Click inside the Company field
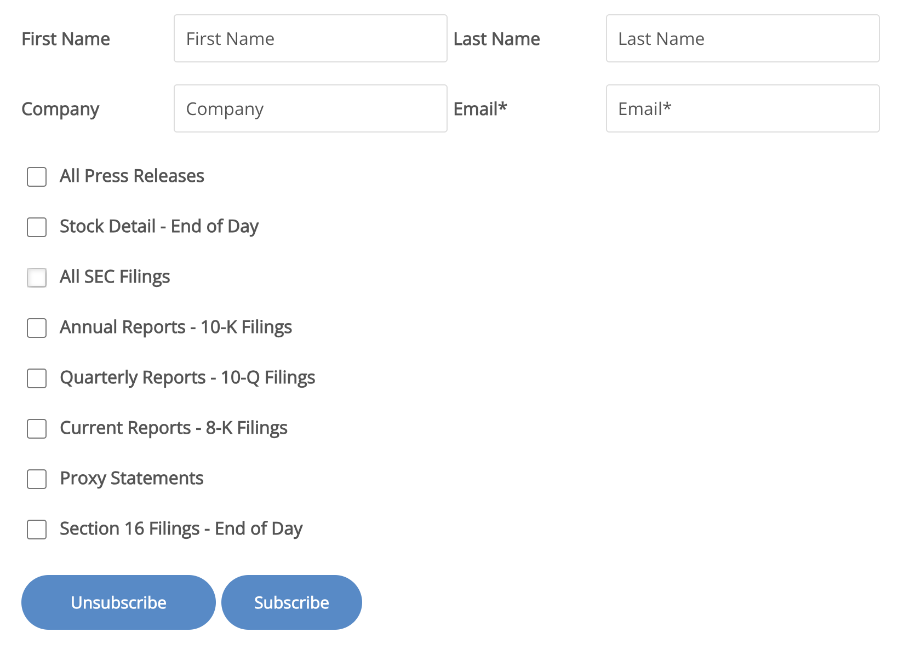 click(x=310, y=108)
